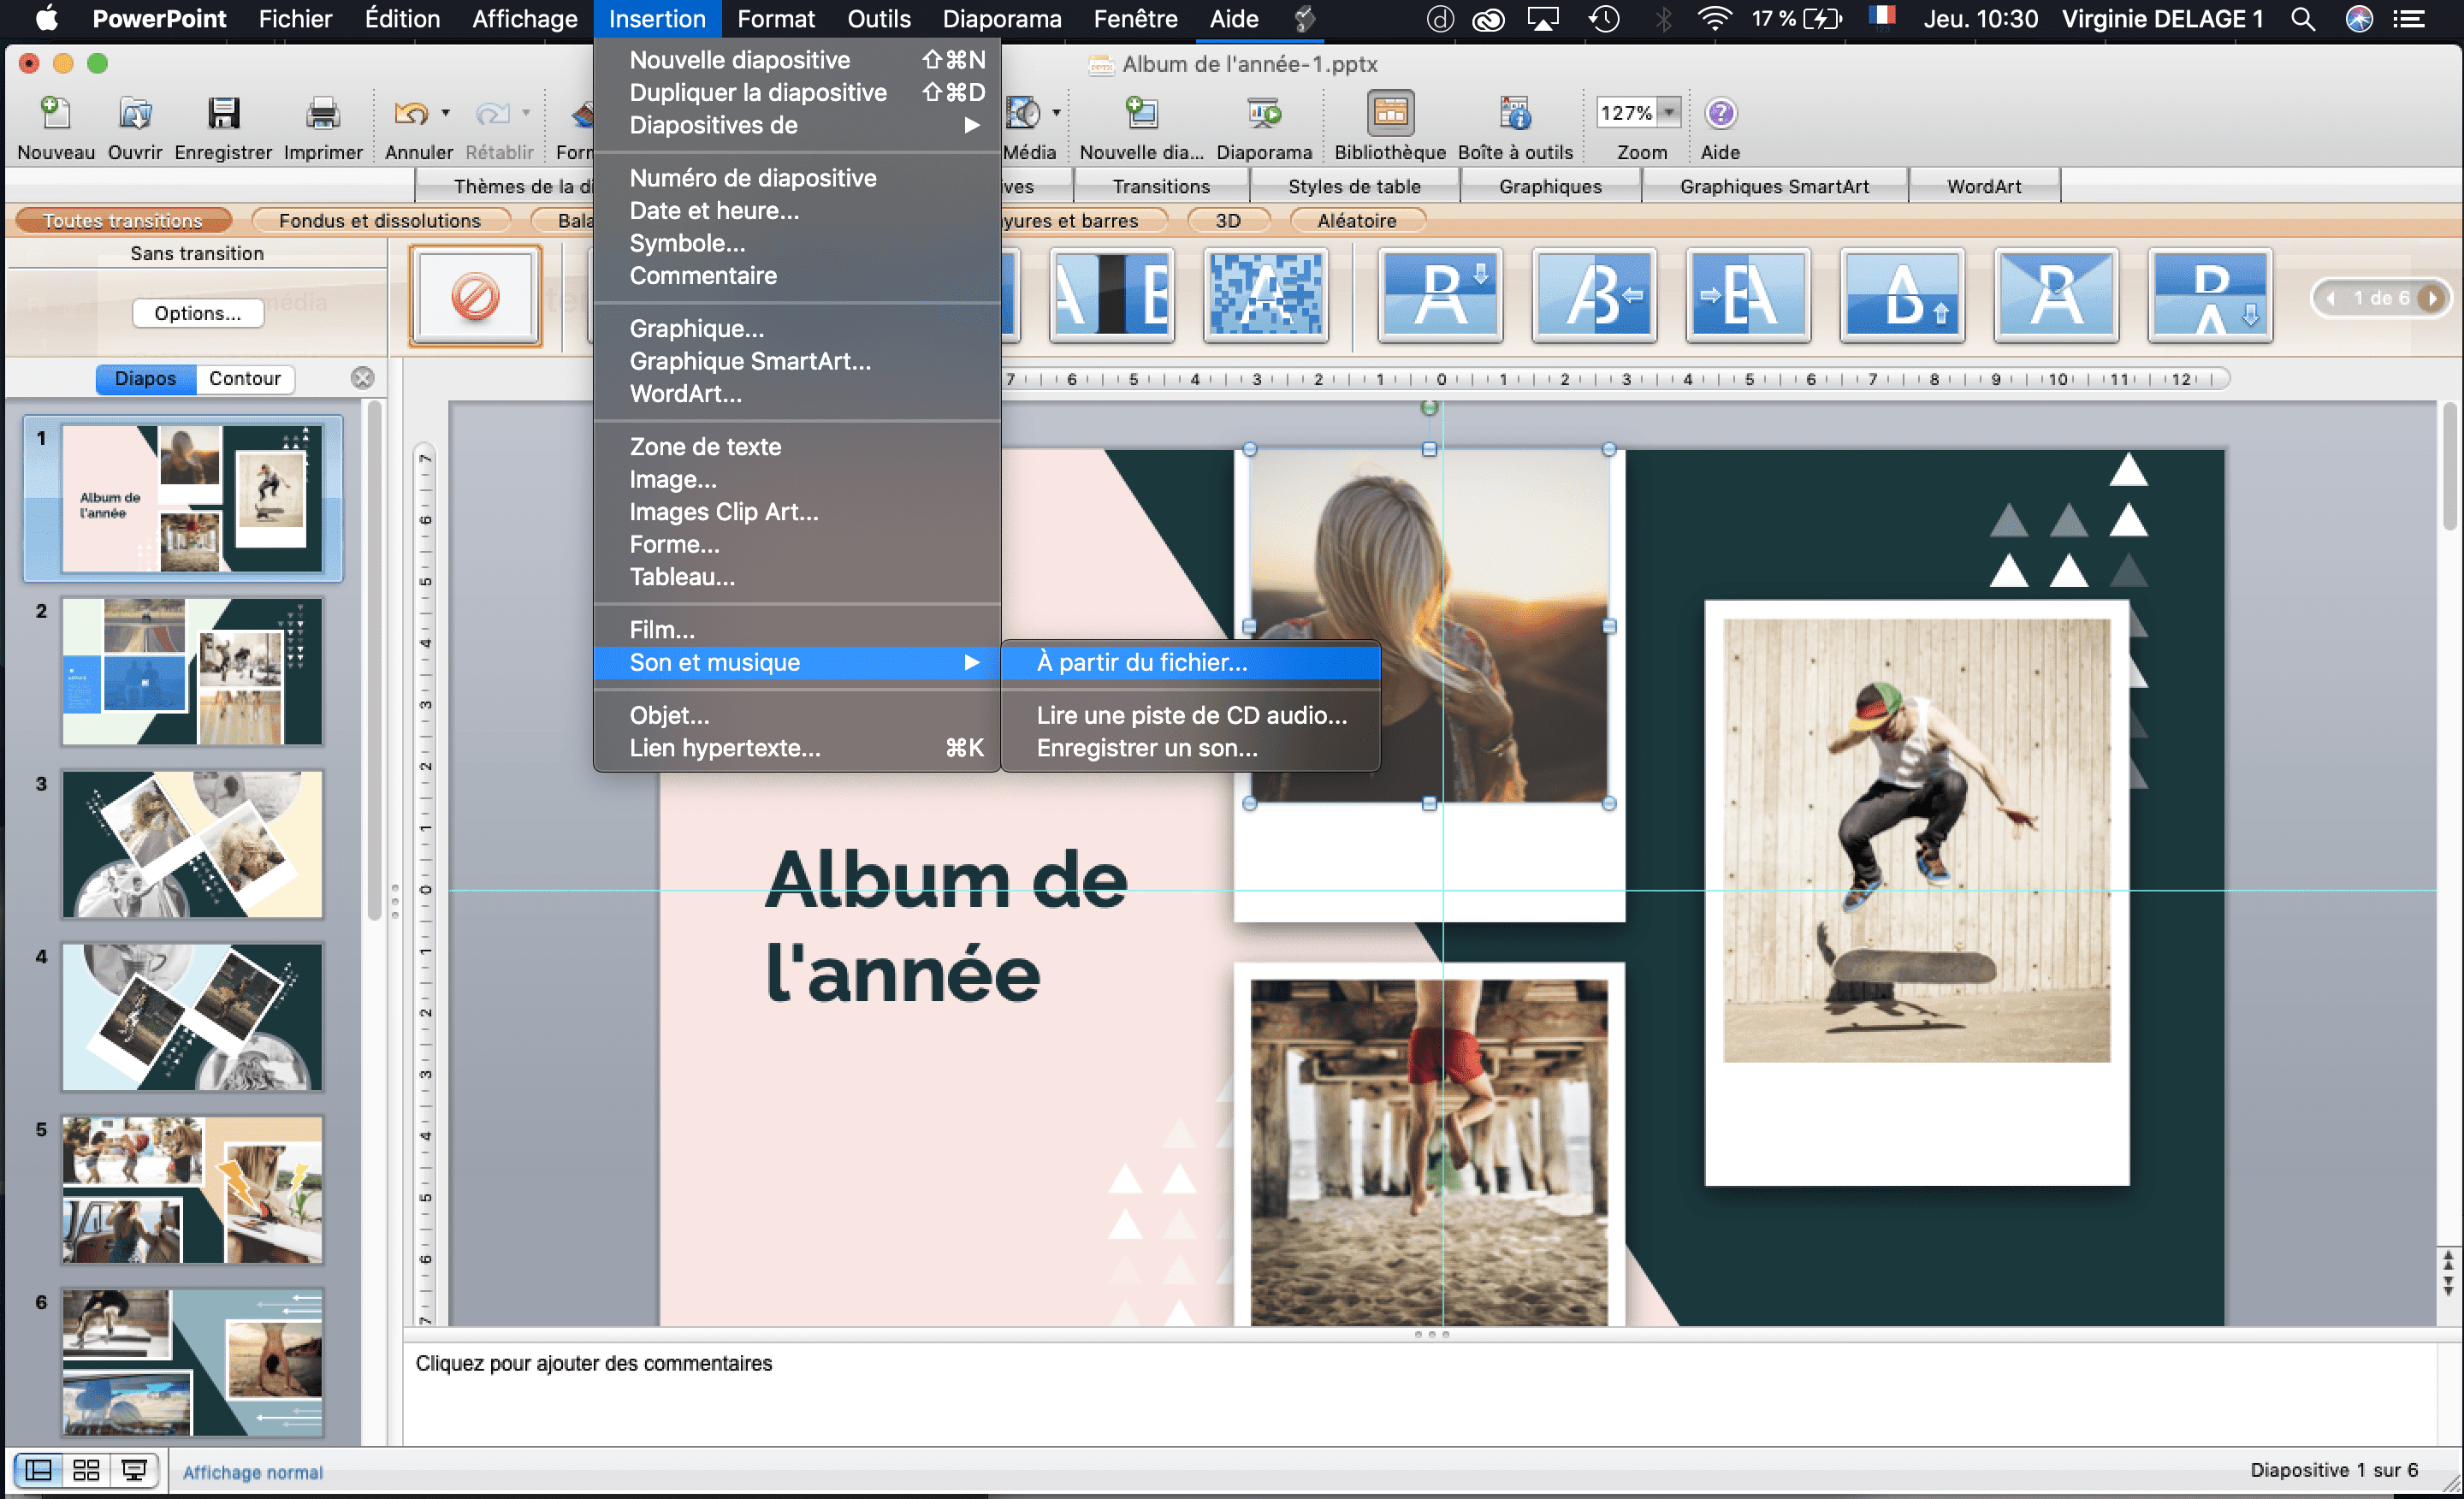
Task: Click À partir du fichier... menu option
Action: (x=1190, y=661)
